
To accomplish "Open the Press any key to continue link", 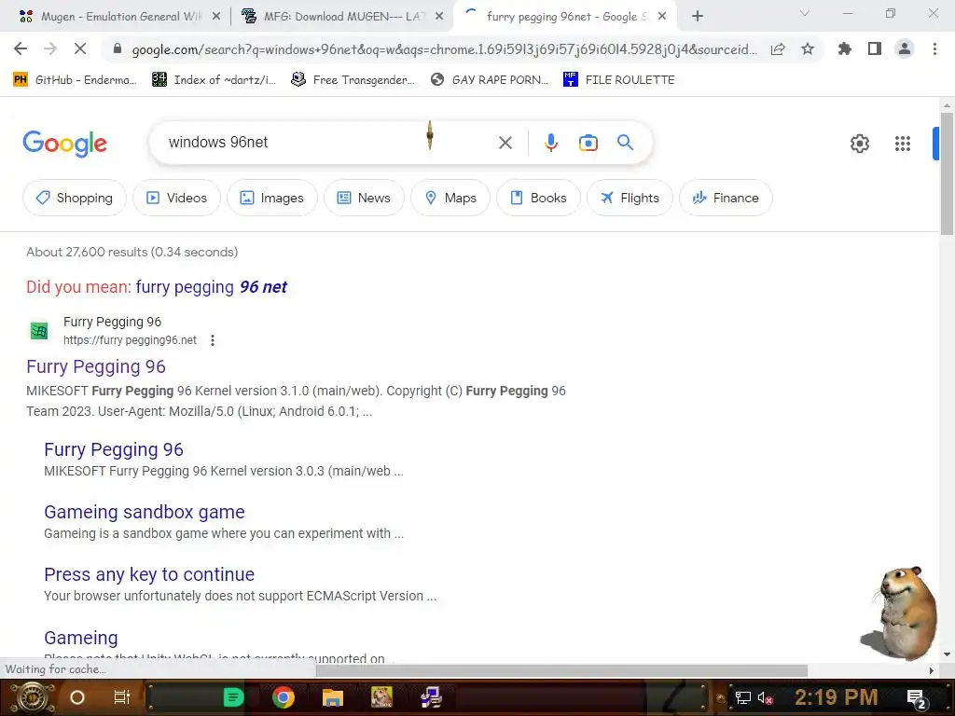I will tap(149, 574).
